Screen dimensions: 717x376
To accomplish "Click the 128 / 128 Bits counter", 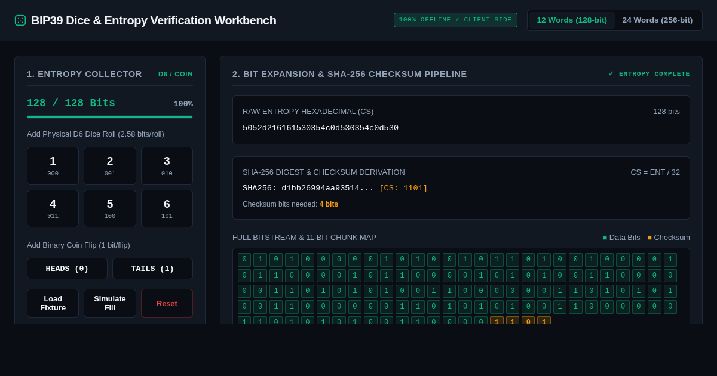I will 71,103.
